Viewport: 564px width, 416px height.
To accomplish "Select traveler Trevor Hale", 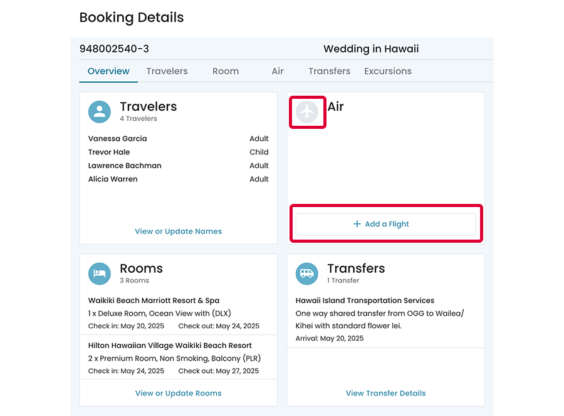I will point(109,152).
